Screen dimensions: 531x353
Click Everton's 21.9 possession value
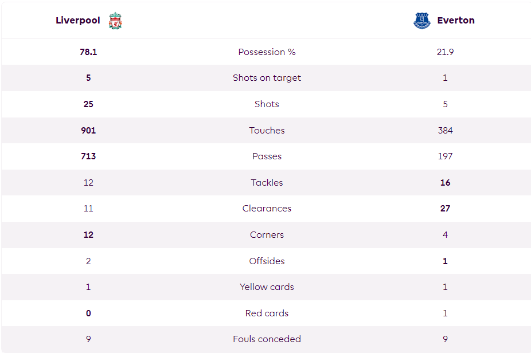pos(446,52)
